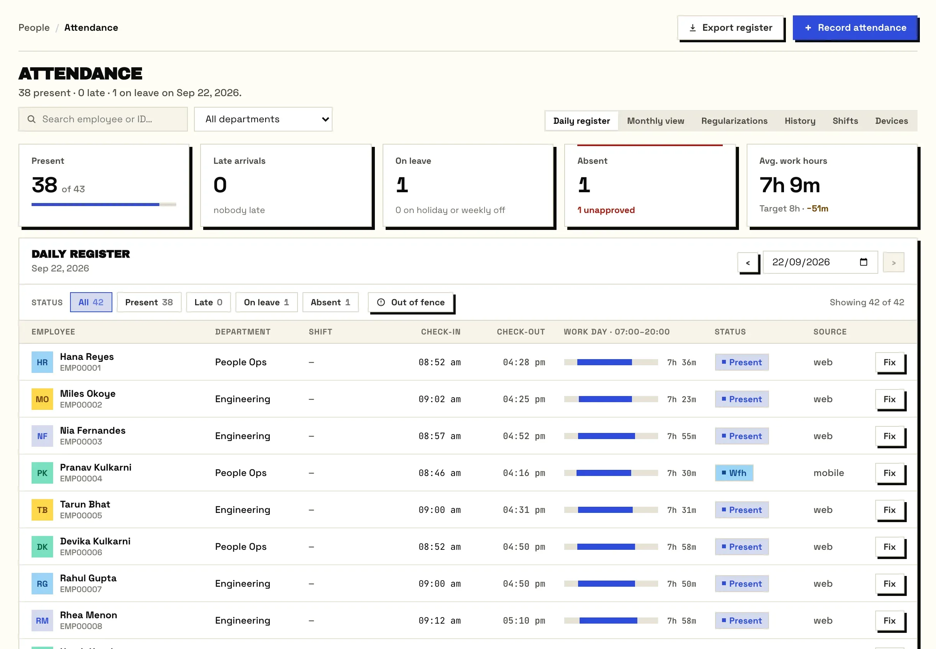This screenshot has width=936, height=649.
Task: Click the Record attendance button
Action: click(855, 28)
